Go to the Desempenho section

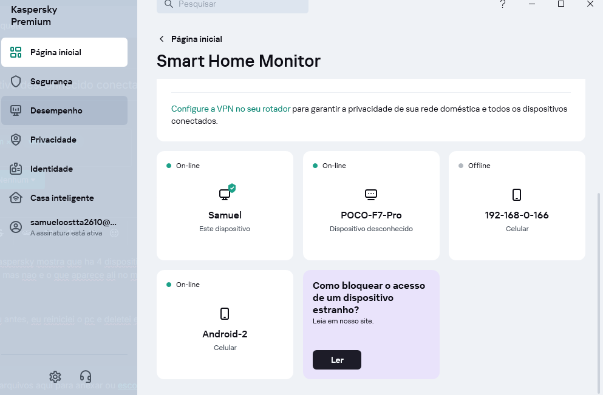[x=64, y=110]
